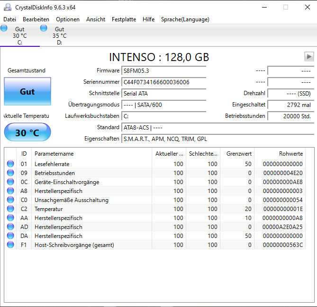Screen dimensions: 317x307
Task: Open the Hilfe menu
Action: 149,19
